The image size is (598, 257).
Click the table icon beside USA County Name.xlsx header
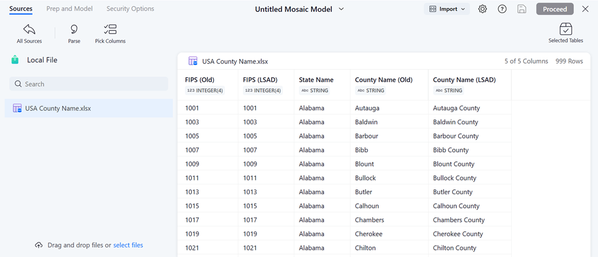(193, 61)
